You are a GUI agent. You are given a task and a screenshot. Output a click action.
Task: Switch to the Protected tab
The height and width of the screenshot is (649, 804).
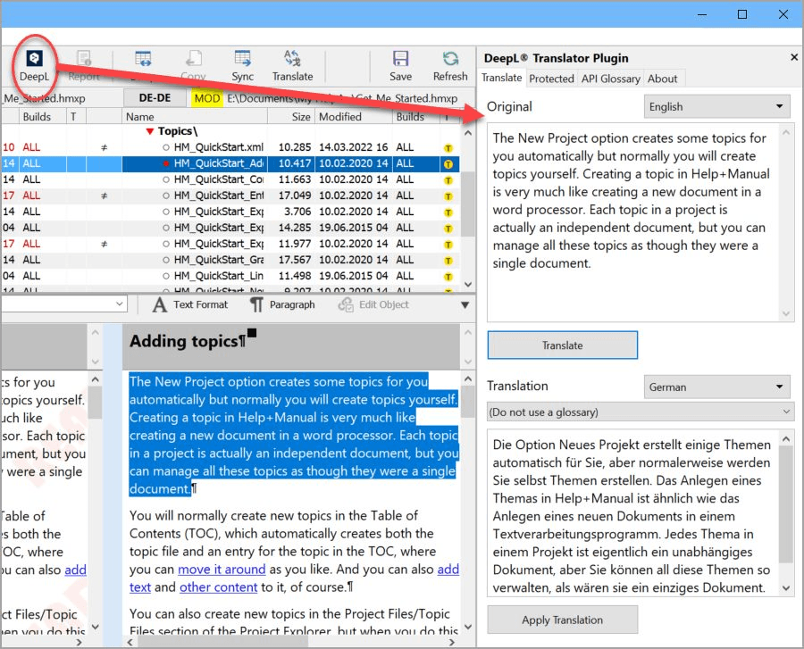click(x=551, y=79)
